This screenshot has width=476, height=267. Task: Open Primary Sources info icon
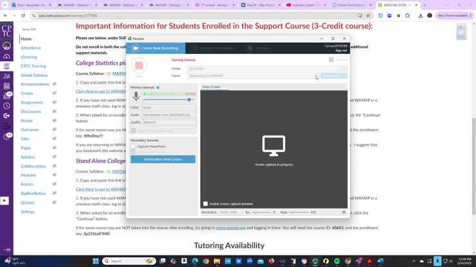(158, 87)
